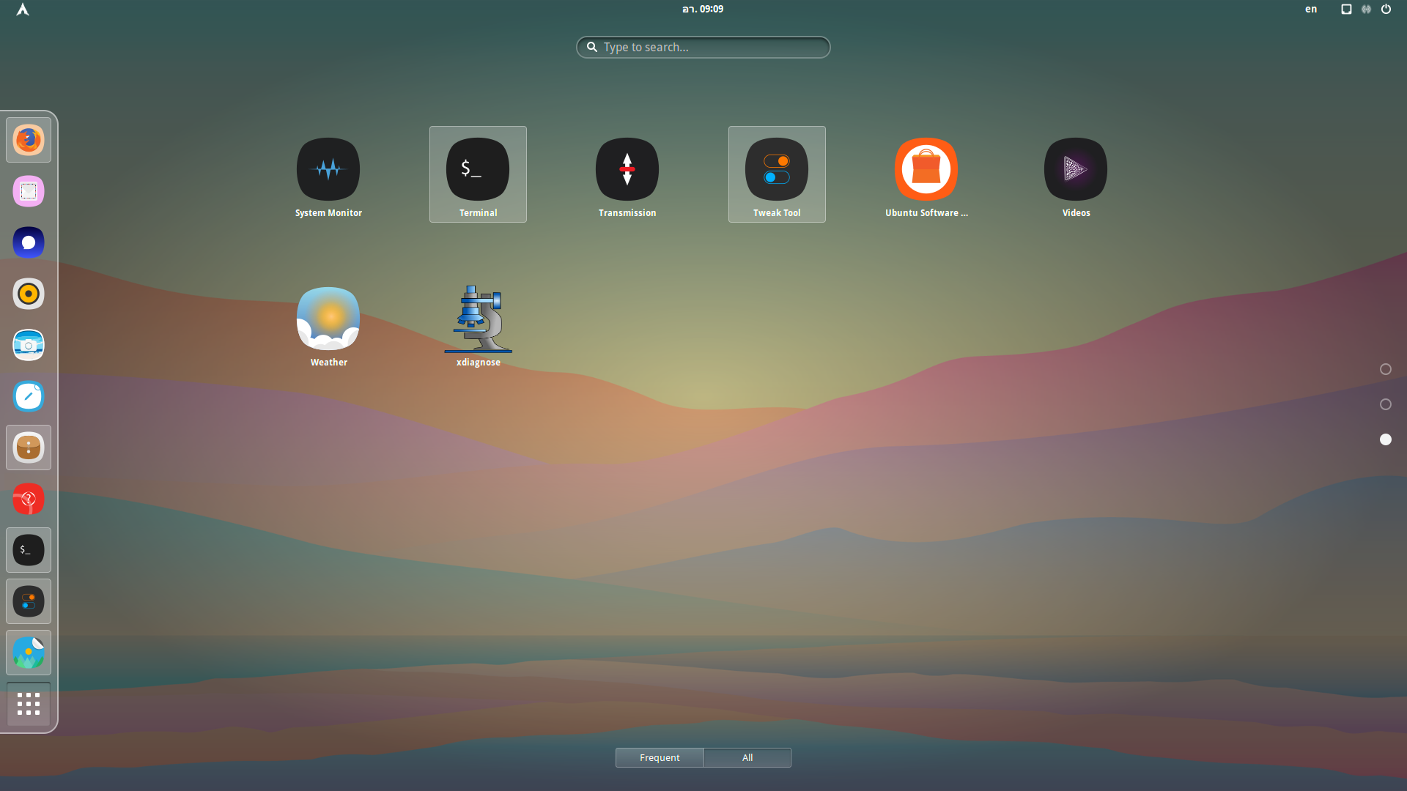Open the Videos app
Viewport: 1407px width, 791px height.
[x=1075, y=170]
